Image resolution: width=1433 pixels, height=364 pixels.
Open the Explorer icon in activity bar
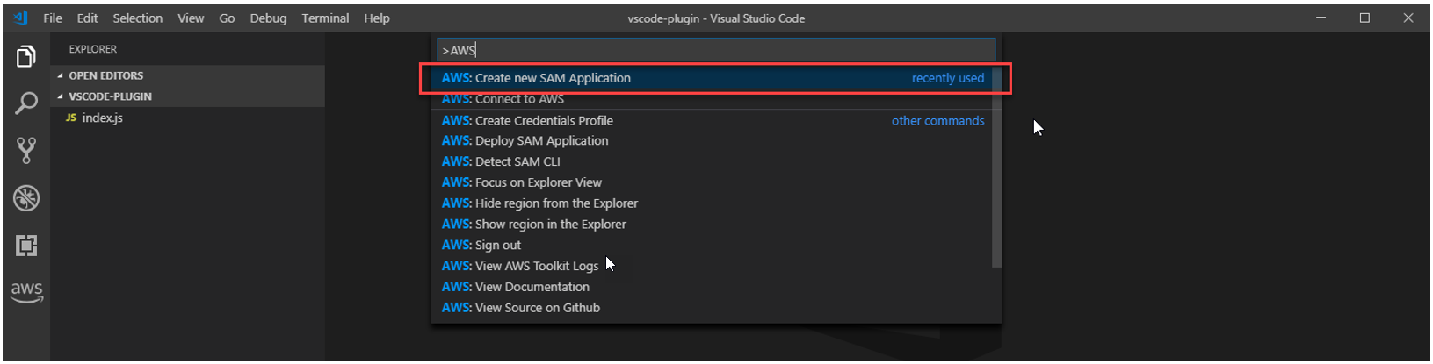click(26, 57)
